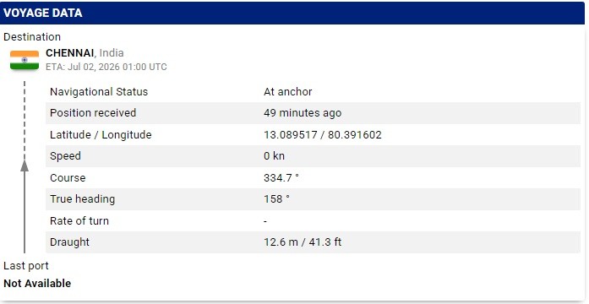Click the Last port label
Viewport: 589px width, 304px height.
tap(26, 266)
